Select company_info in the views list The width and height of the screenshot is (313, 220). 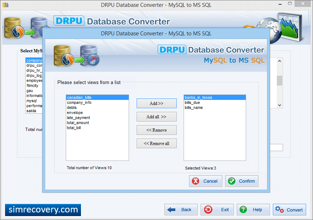[97, 102]
